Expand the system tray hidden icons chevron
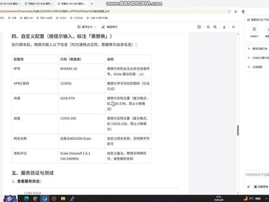Screen dimensions: 269x202 pos(267,199)
